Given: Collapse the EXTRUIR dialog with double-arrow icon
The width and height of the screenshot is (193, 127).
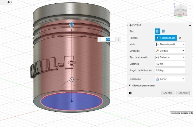Looking at the screenshot, I should point(190,25).
